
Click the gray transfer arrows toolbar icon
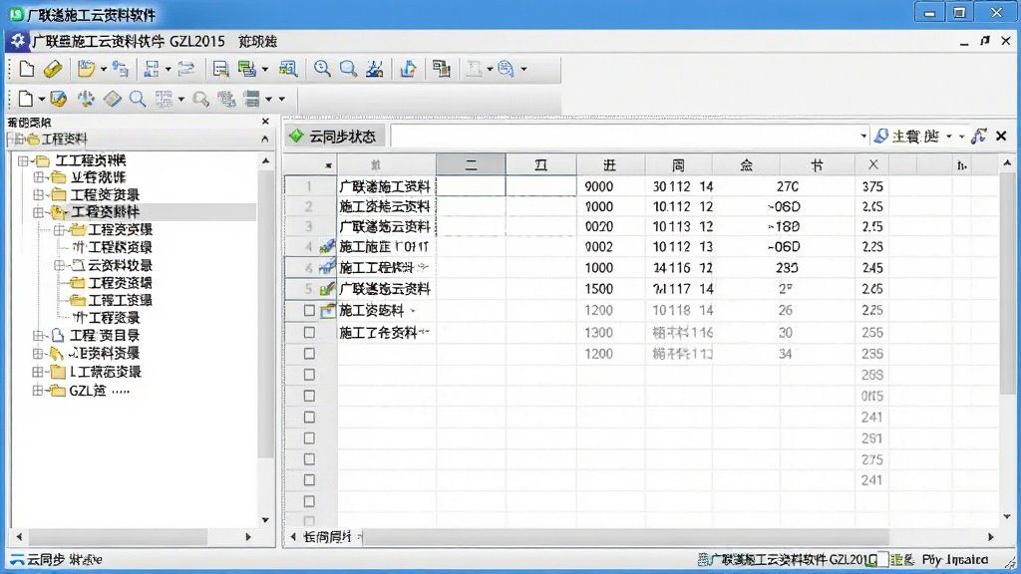186,69
